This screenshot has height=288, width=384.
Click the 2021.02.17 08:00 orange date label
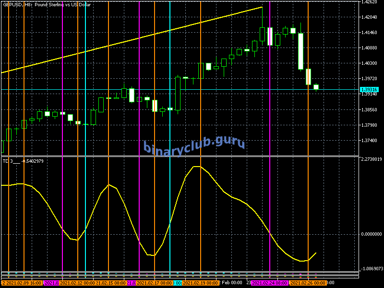tap(154, 283)
